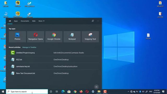Open Google Chrome from the taskbar
This screenshot has width=167, height=94.
pyautogui.click(x=75, y=92)
